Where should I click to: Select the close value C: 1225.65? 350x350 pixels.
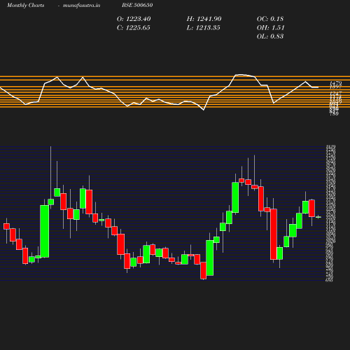point(134,28)
